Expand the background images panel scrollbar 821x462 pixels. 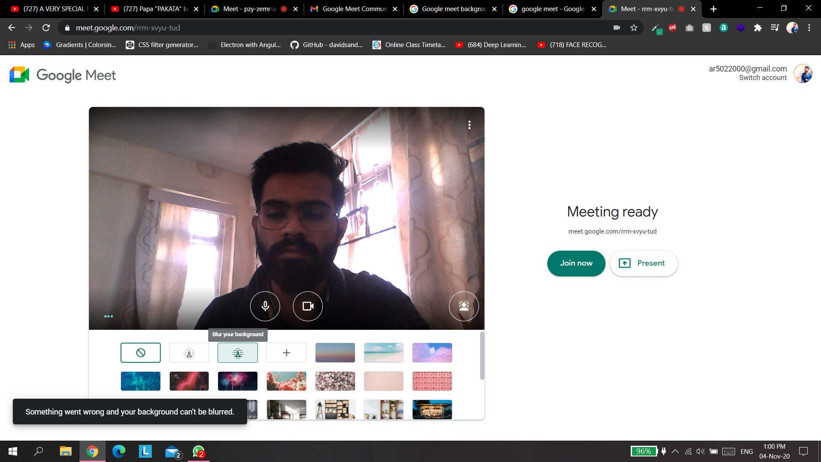pos(481,359)
